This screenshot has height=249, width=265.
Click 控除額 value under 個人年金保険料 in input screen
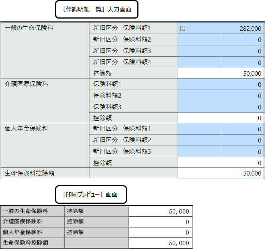click(221, 163)
